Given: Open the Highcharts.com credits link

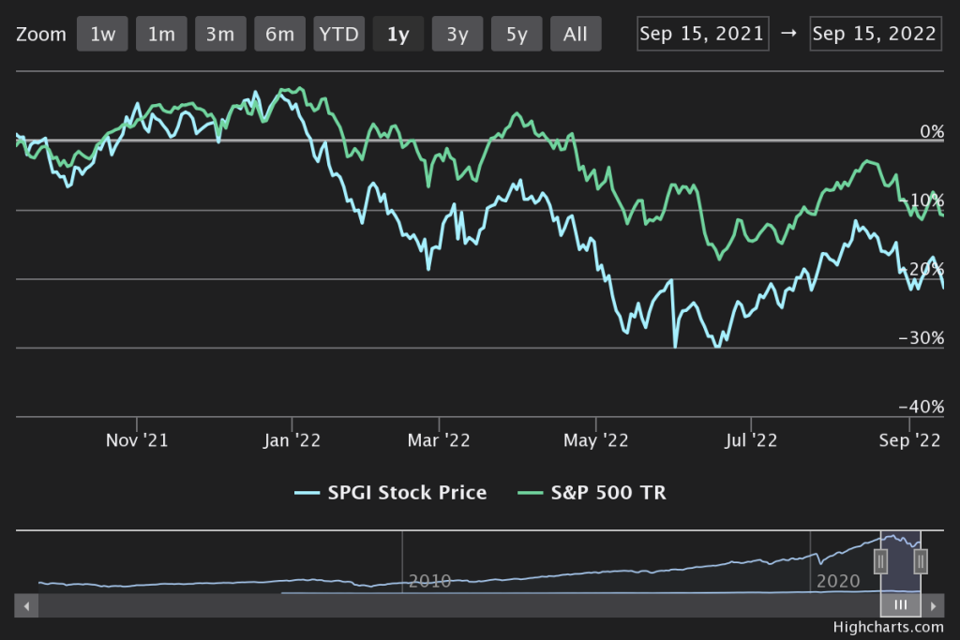Looking at the screenshot, I should (x=888, y=628).
